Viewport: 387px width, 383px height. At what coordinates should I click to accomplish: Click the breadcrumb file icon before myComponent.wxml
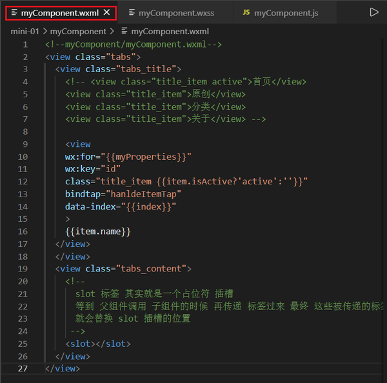124,31
